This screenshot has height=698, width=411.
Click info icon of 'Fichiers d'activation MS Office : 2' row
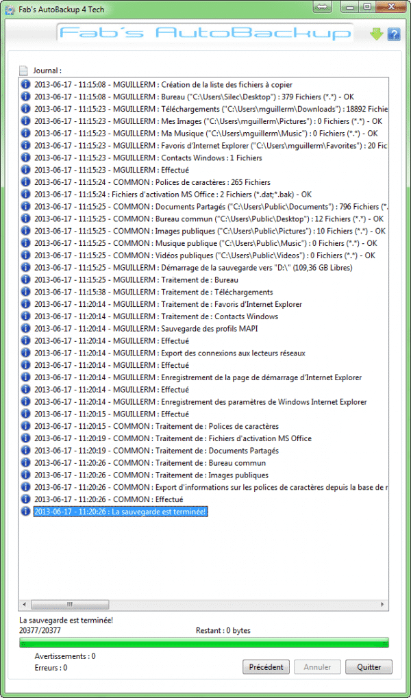pyautogui.click(x=25, y=194)
